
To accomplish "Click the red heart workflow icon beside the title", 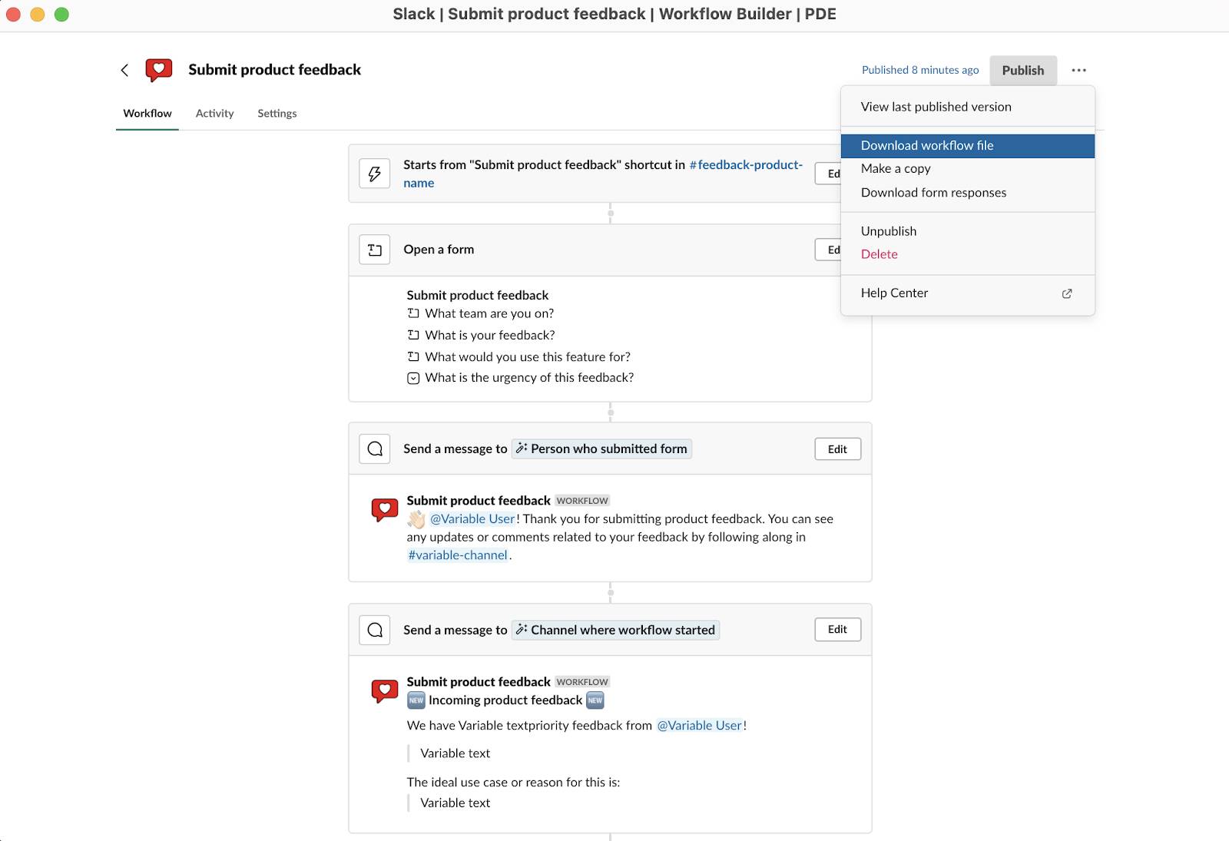I will [x=157, y=69].
